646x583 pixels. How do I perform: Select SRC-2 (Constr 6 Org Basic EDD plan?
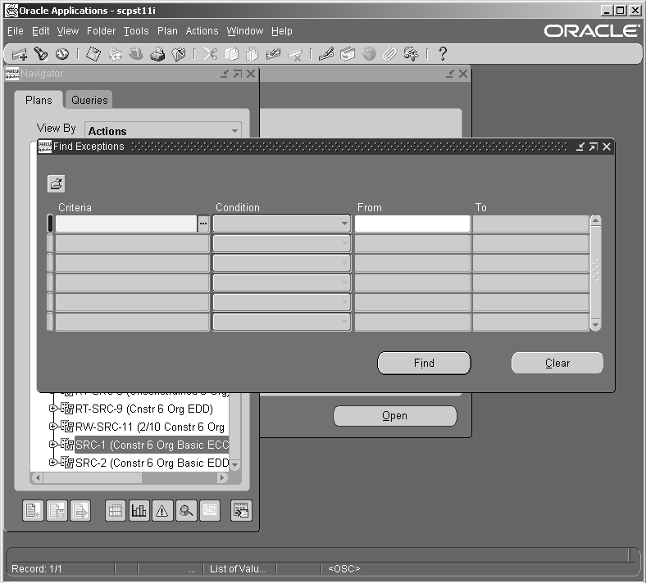pos(152,463)
